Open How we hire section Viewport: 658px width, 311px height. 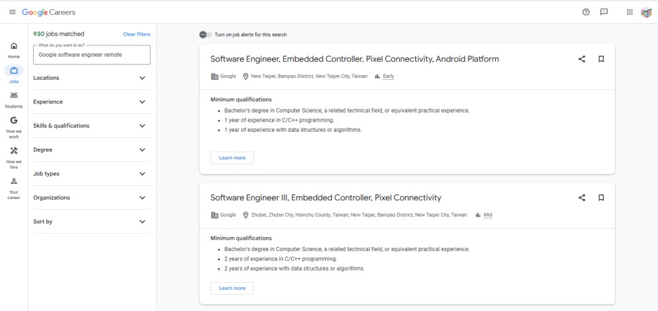point(14,157)
